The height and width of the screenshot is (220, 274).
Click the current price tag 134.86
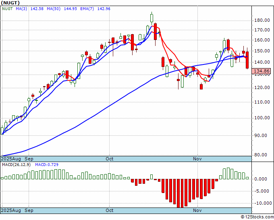click(x=262, y=71)
